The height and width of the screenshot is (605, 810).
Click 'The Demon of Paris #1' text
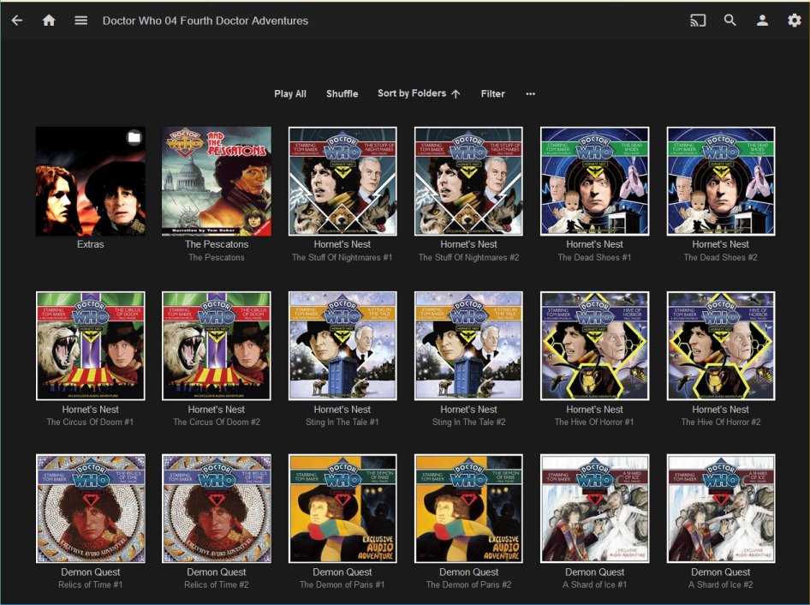[x=342, y=584]
